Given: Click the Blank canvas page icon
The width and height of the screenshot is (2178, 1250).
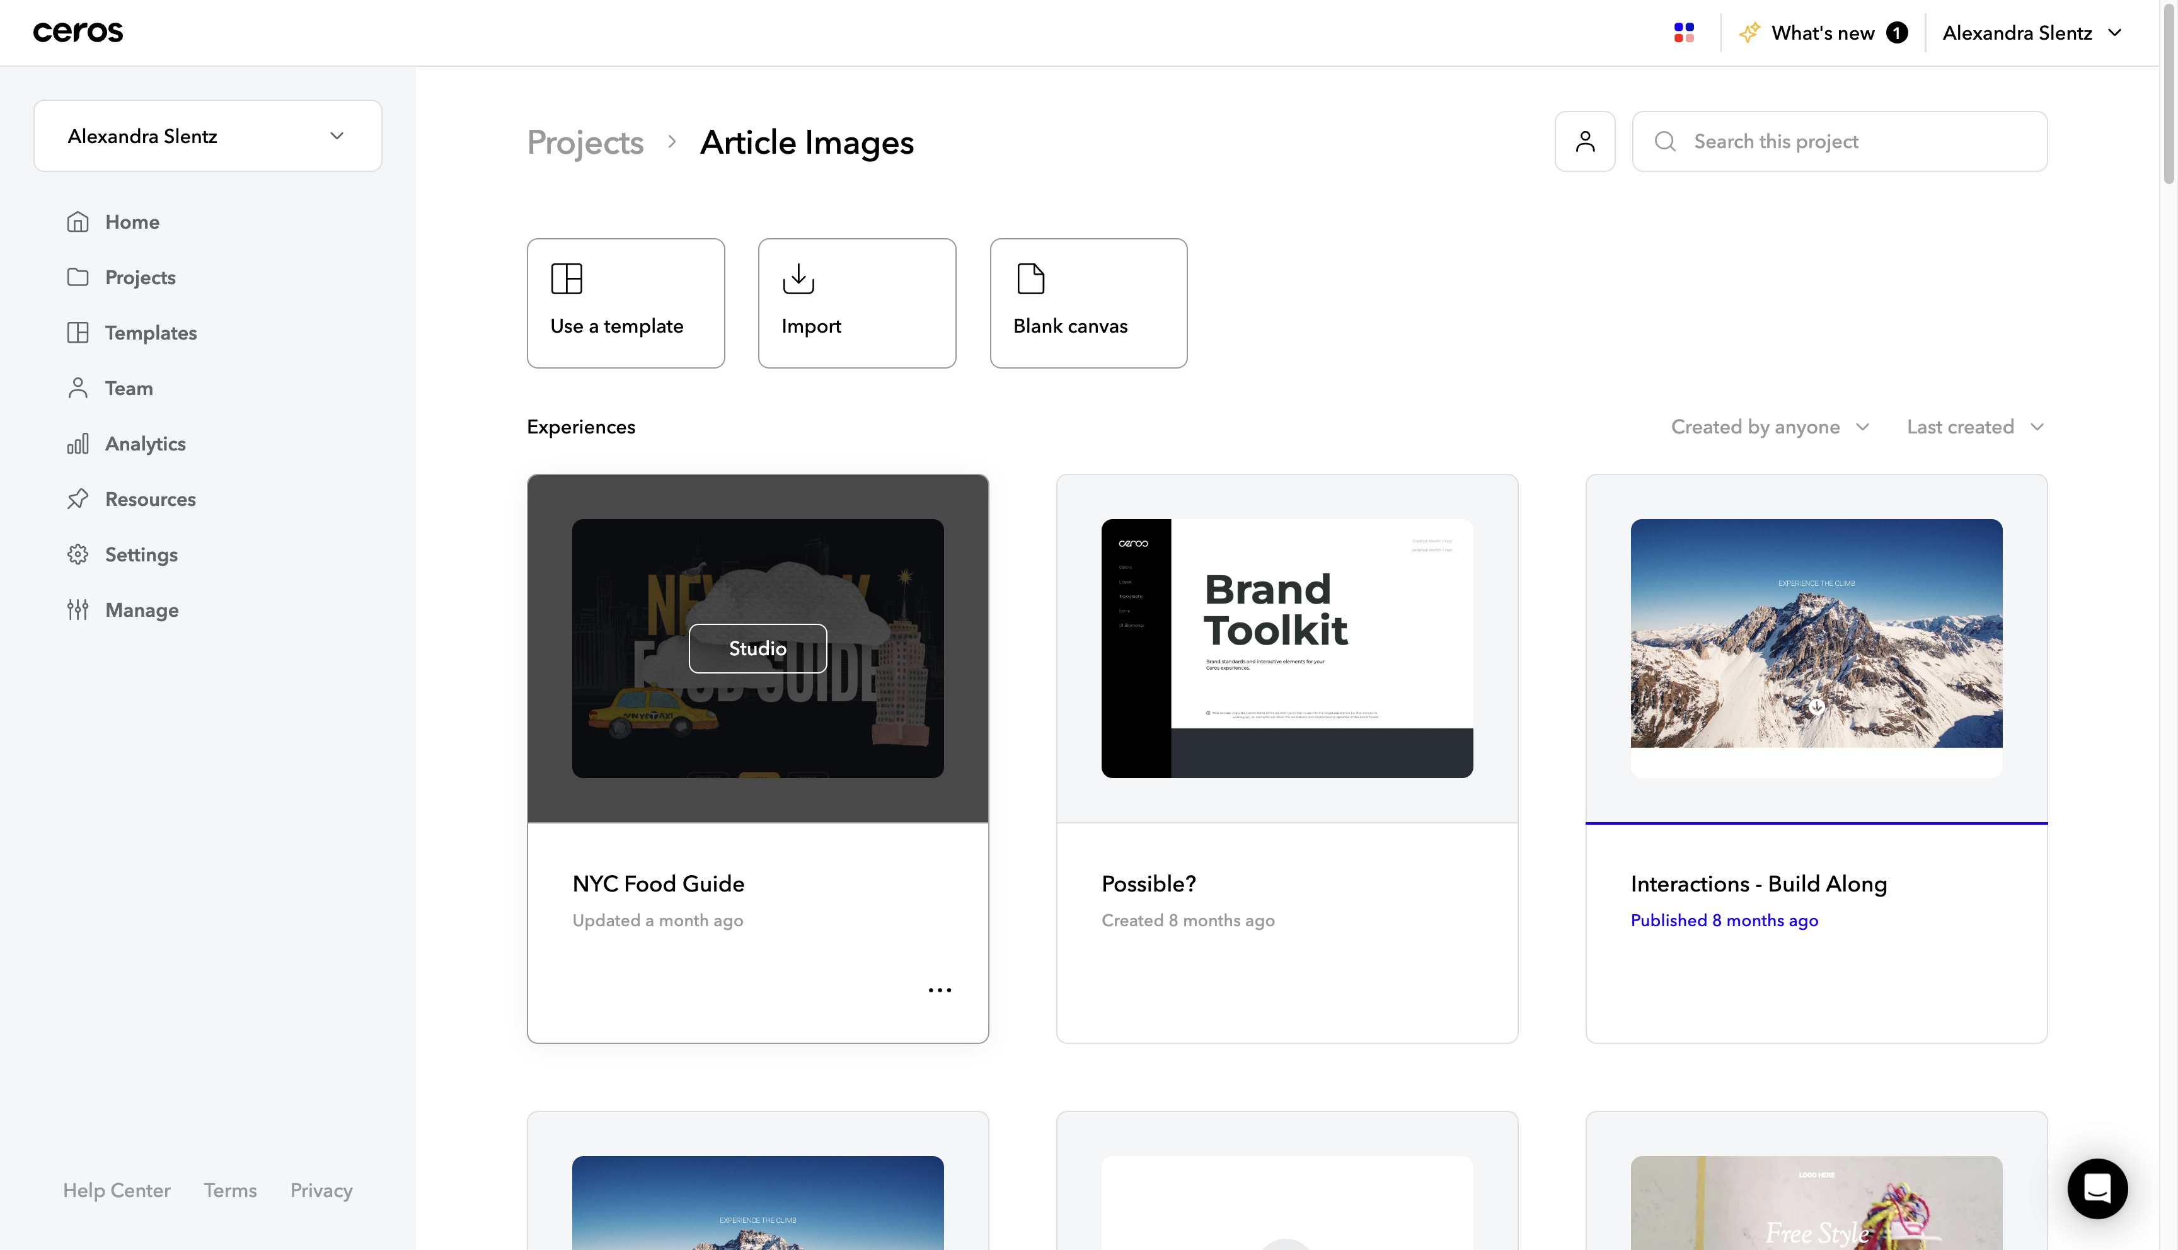Looking at the screenshot, I should [x=1030, y=279].
